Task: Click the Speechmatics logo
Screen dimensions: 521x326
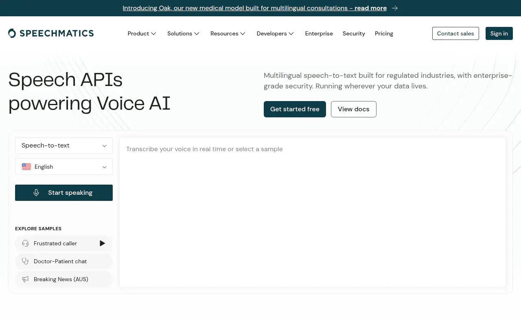Action: click(x=51, y=33)
